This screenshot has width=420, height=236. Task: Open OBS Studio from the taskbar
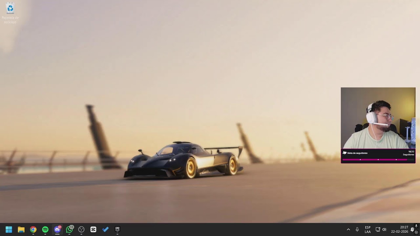coord(81,229)
